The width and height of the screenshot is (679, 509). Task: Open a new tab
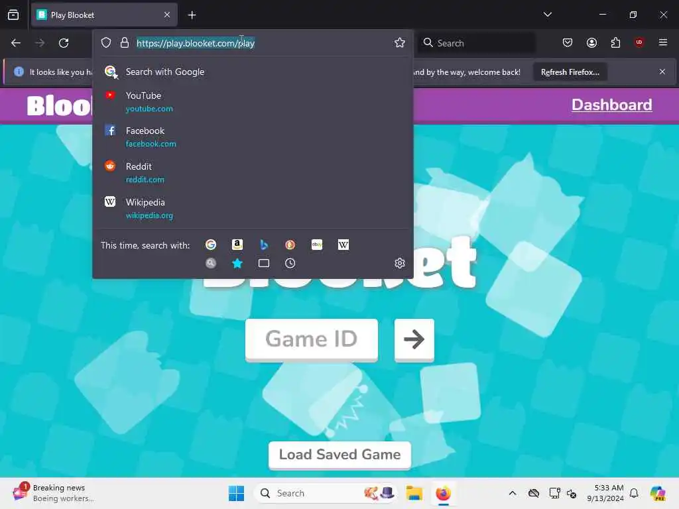point(192,15)
